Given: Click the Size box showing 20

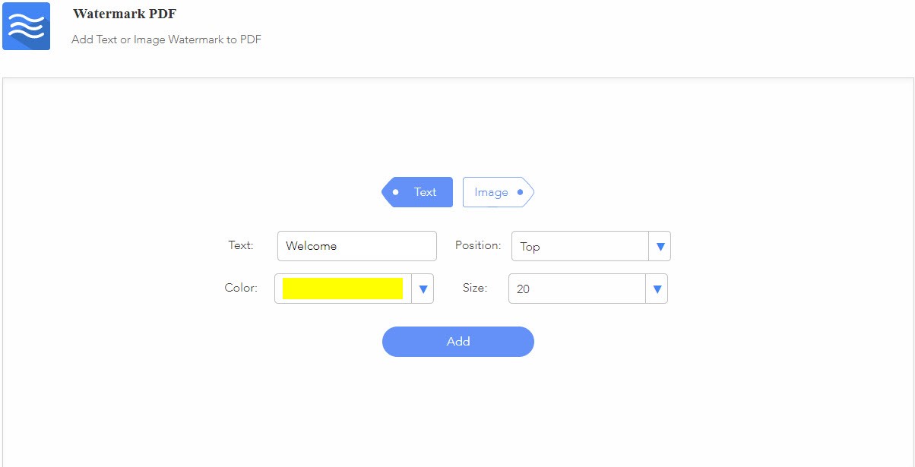Looking at the screenshot, I should click(x=576, y=289).
